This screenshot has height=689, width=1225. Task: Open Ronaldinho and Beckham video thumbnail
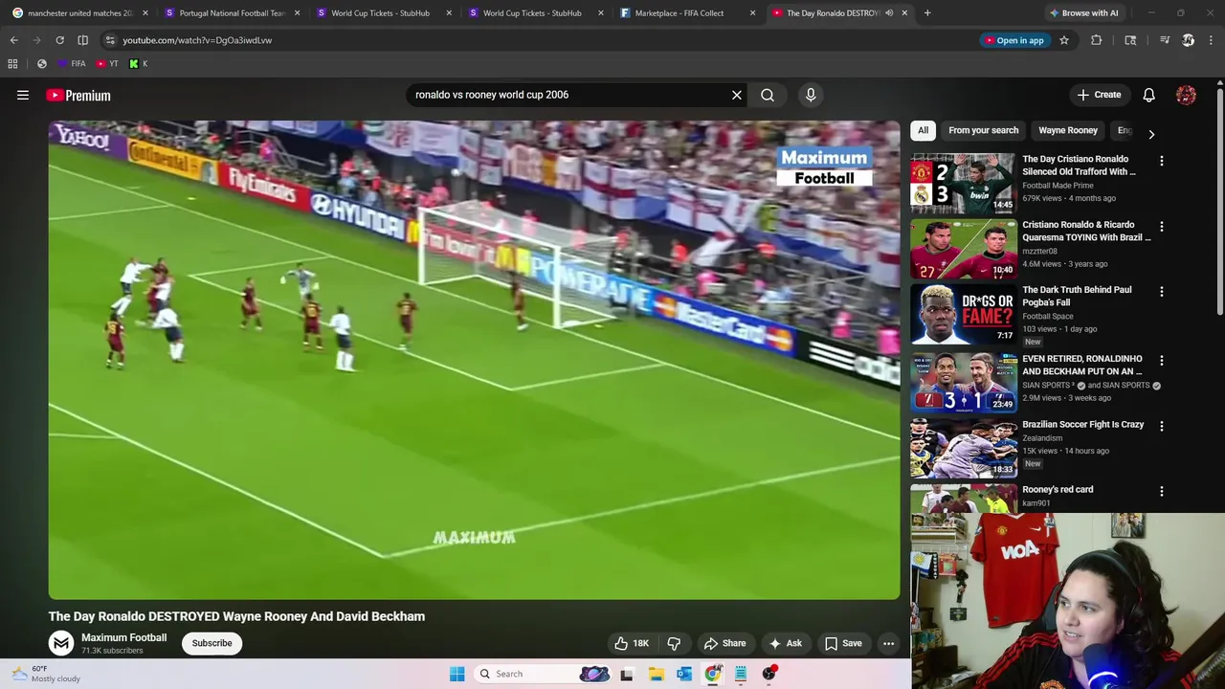pyautogui.click(x=963, y=382)
